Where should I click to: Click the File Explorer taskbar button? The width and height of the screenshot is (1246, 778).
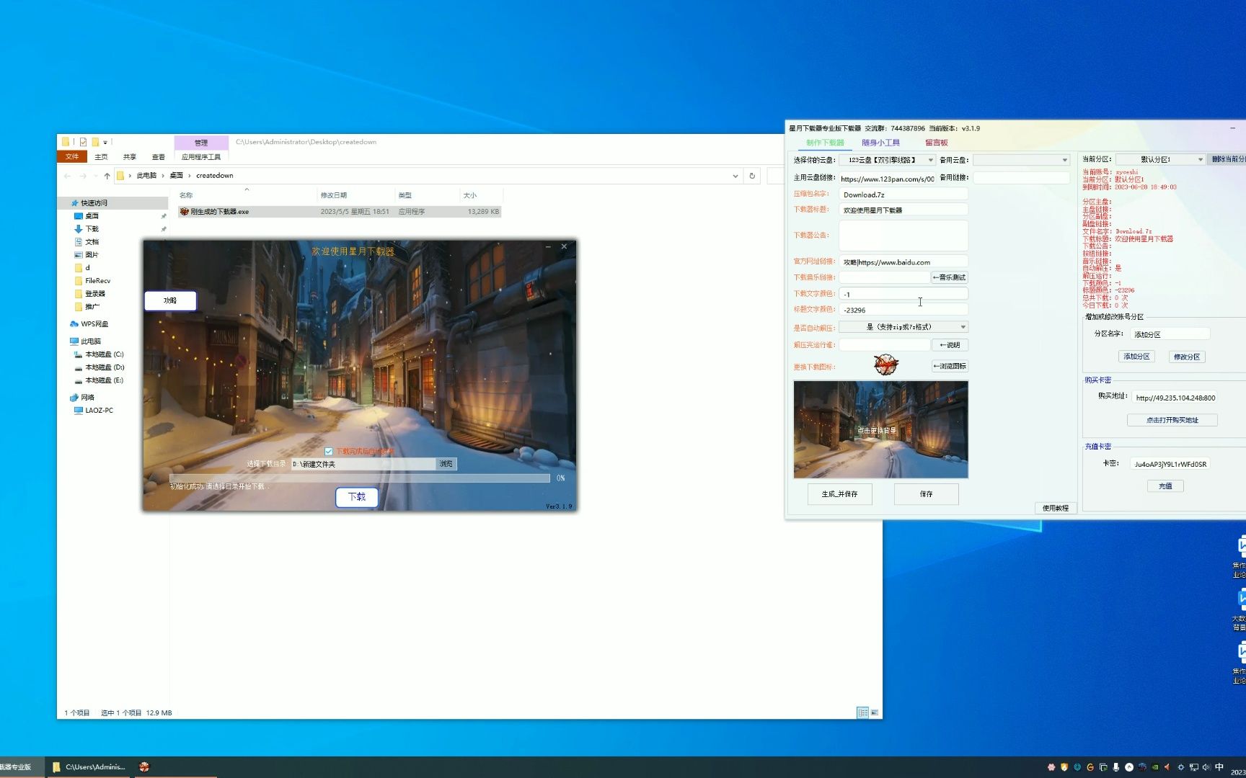click(89, 767)
